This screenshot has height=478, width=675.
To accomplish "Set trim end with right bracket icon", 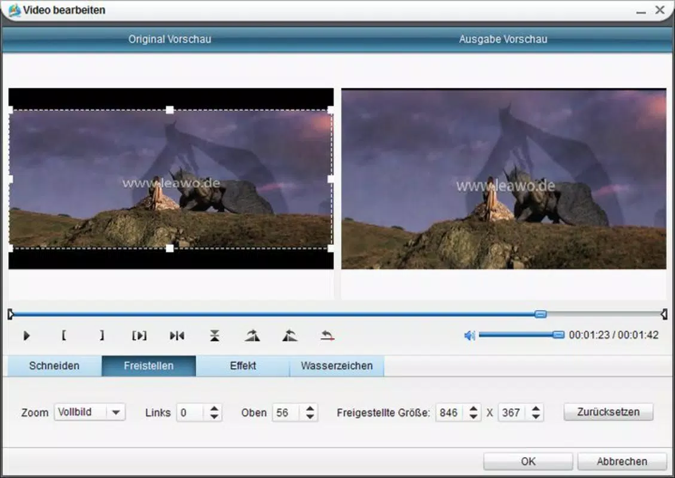I will coord(102,335).
